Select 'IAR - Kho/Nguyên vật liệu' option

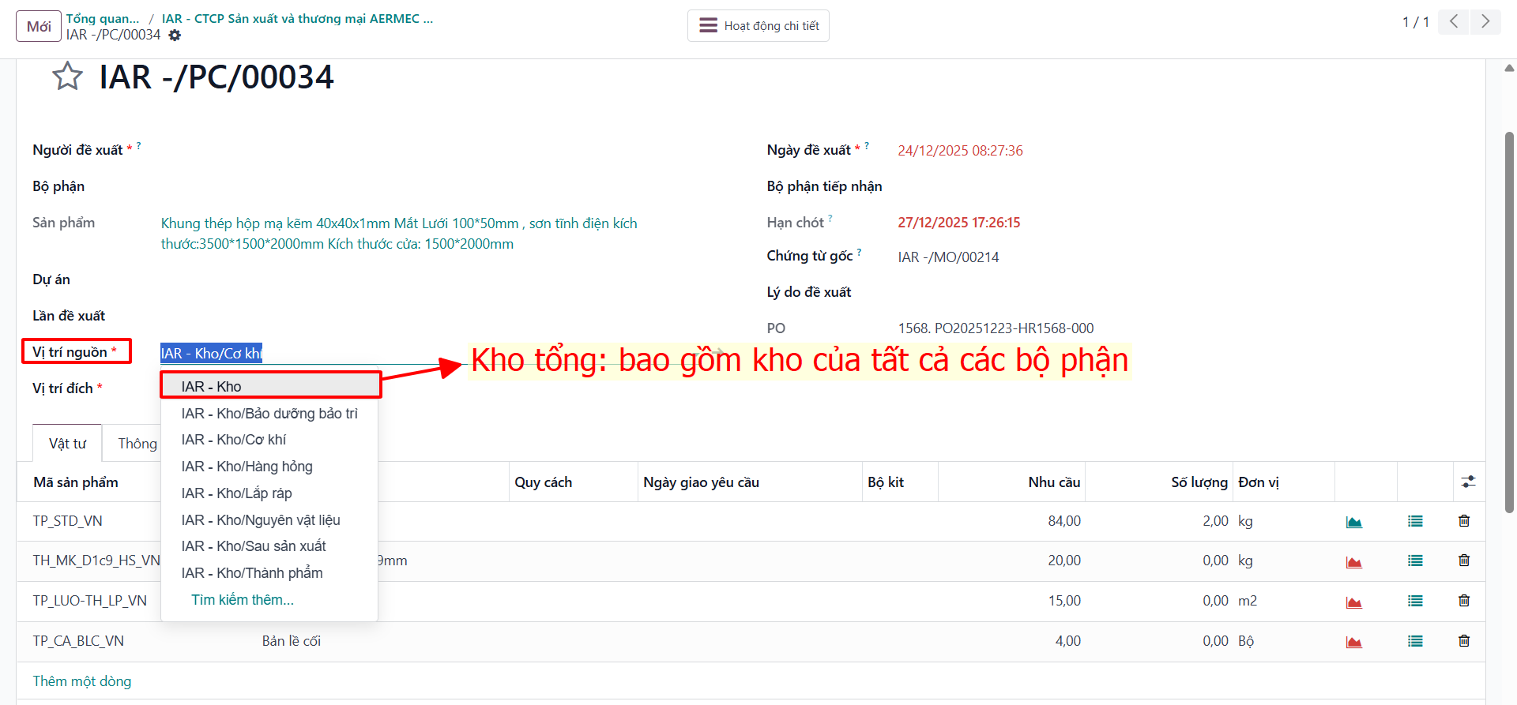coord(269,520)
